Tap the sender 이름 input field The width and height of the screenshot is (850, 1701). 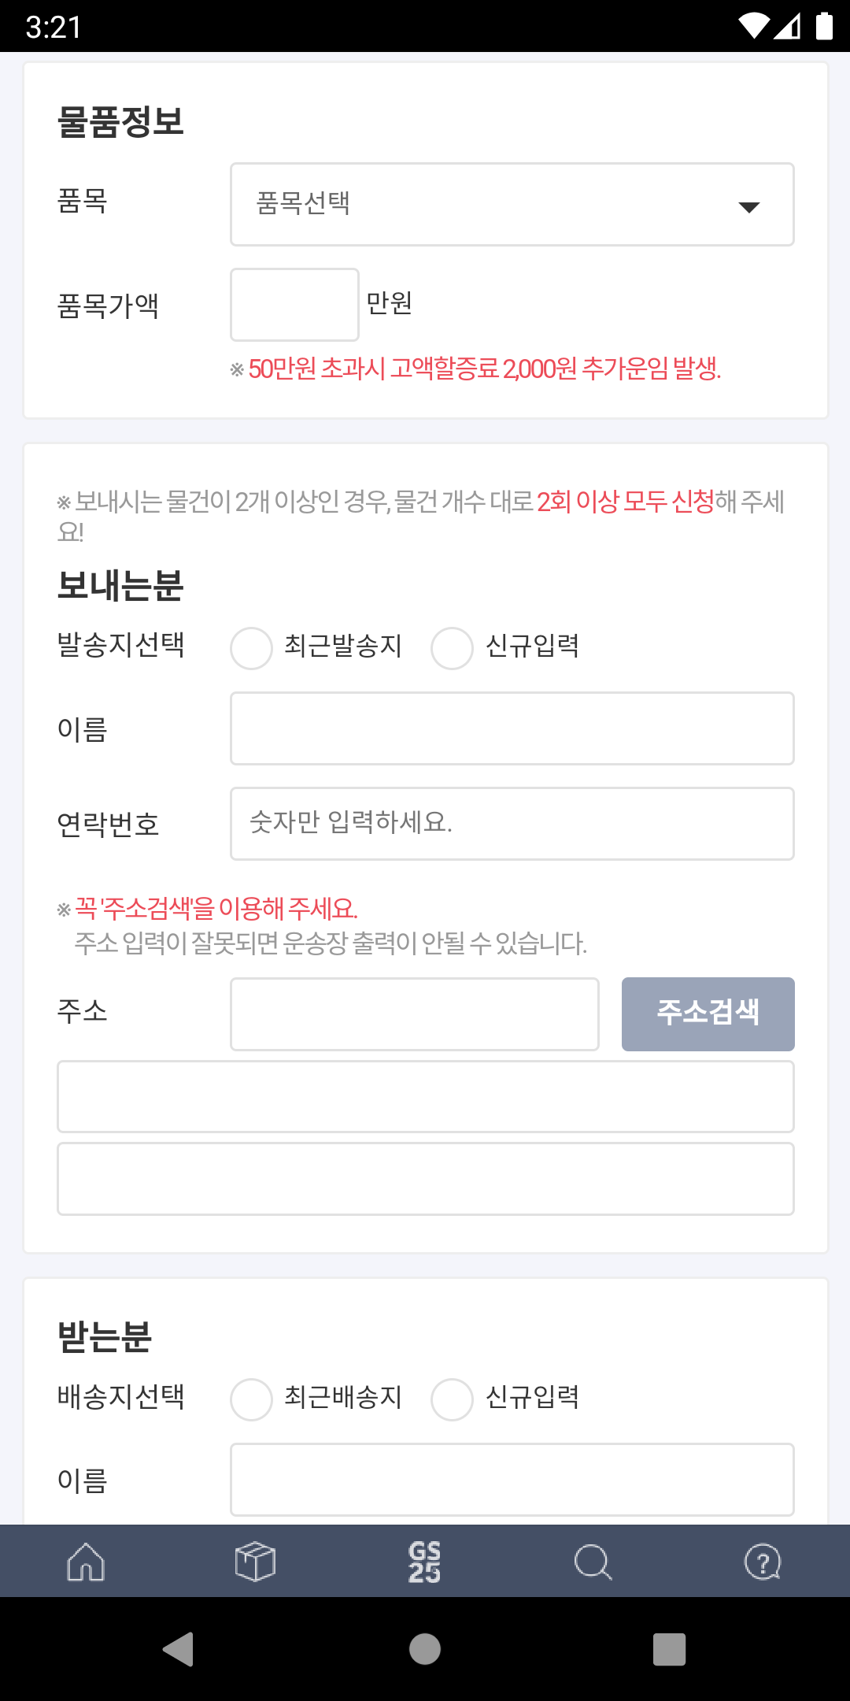click(512, 728)
